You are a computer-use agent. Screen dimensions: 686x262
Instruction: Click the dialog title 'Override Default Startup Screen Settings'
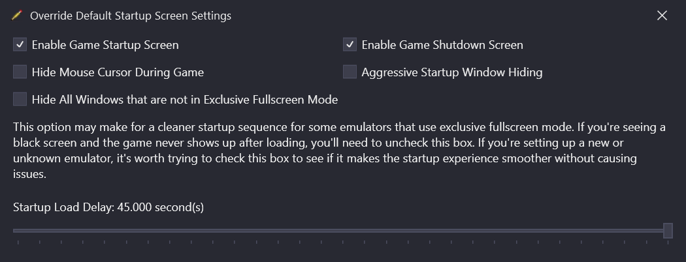131,16
